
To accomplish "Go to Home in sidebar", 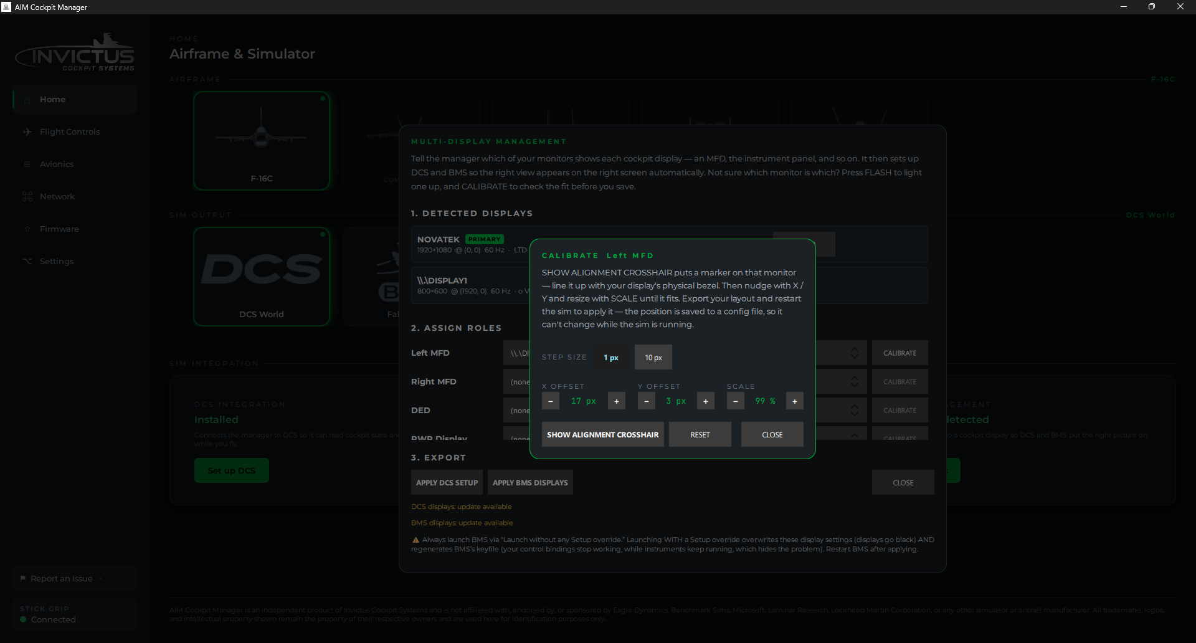I will [x=75, y=99].
